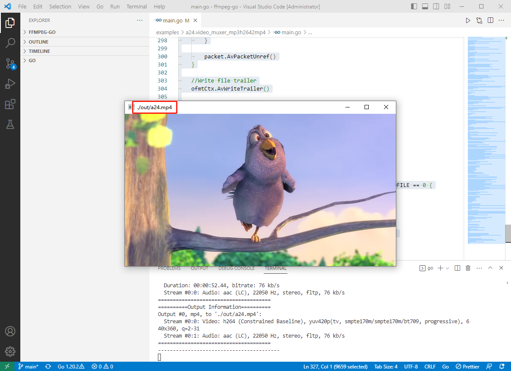The image size is (511, 371).
Task: Select the Go language mode
Action: point(445,366)
